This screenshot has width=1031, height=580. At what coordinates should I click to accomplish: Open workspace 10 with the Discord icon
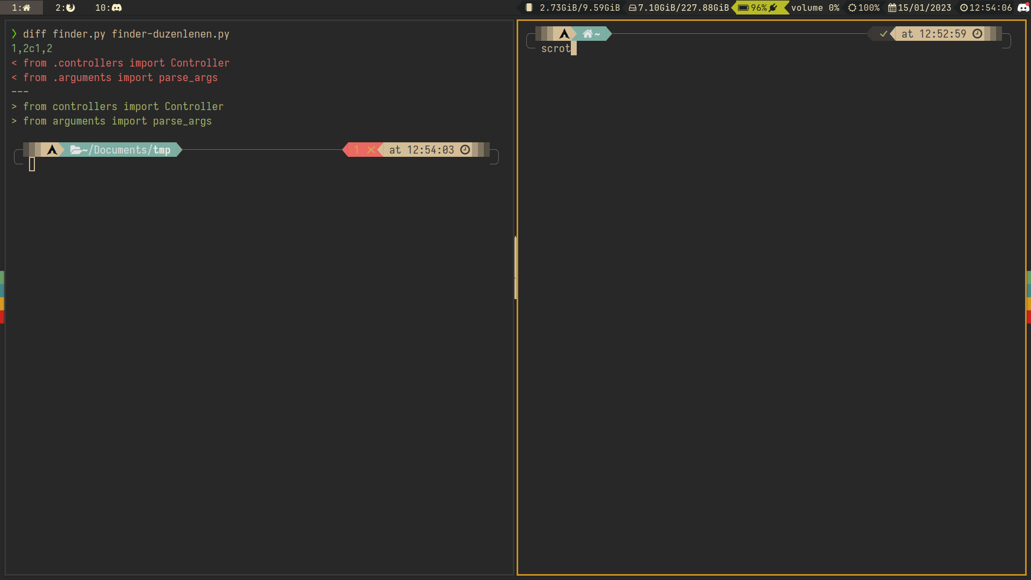[108, 8]
